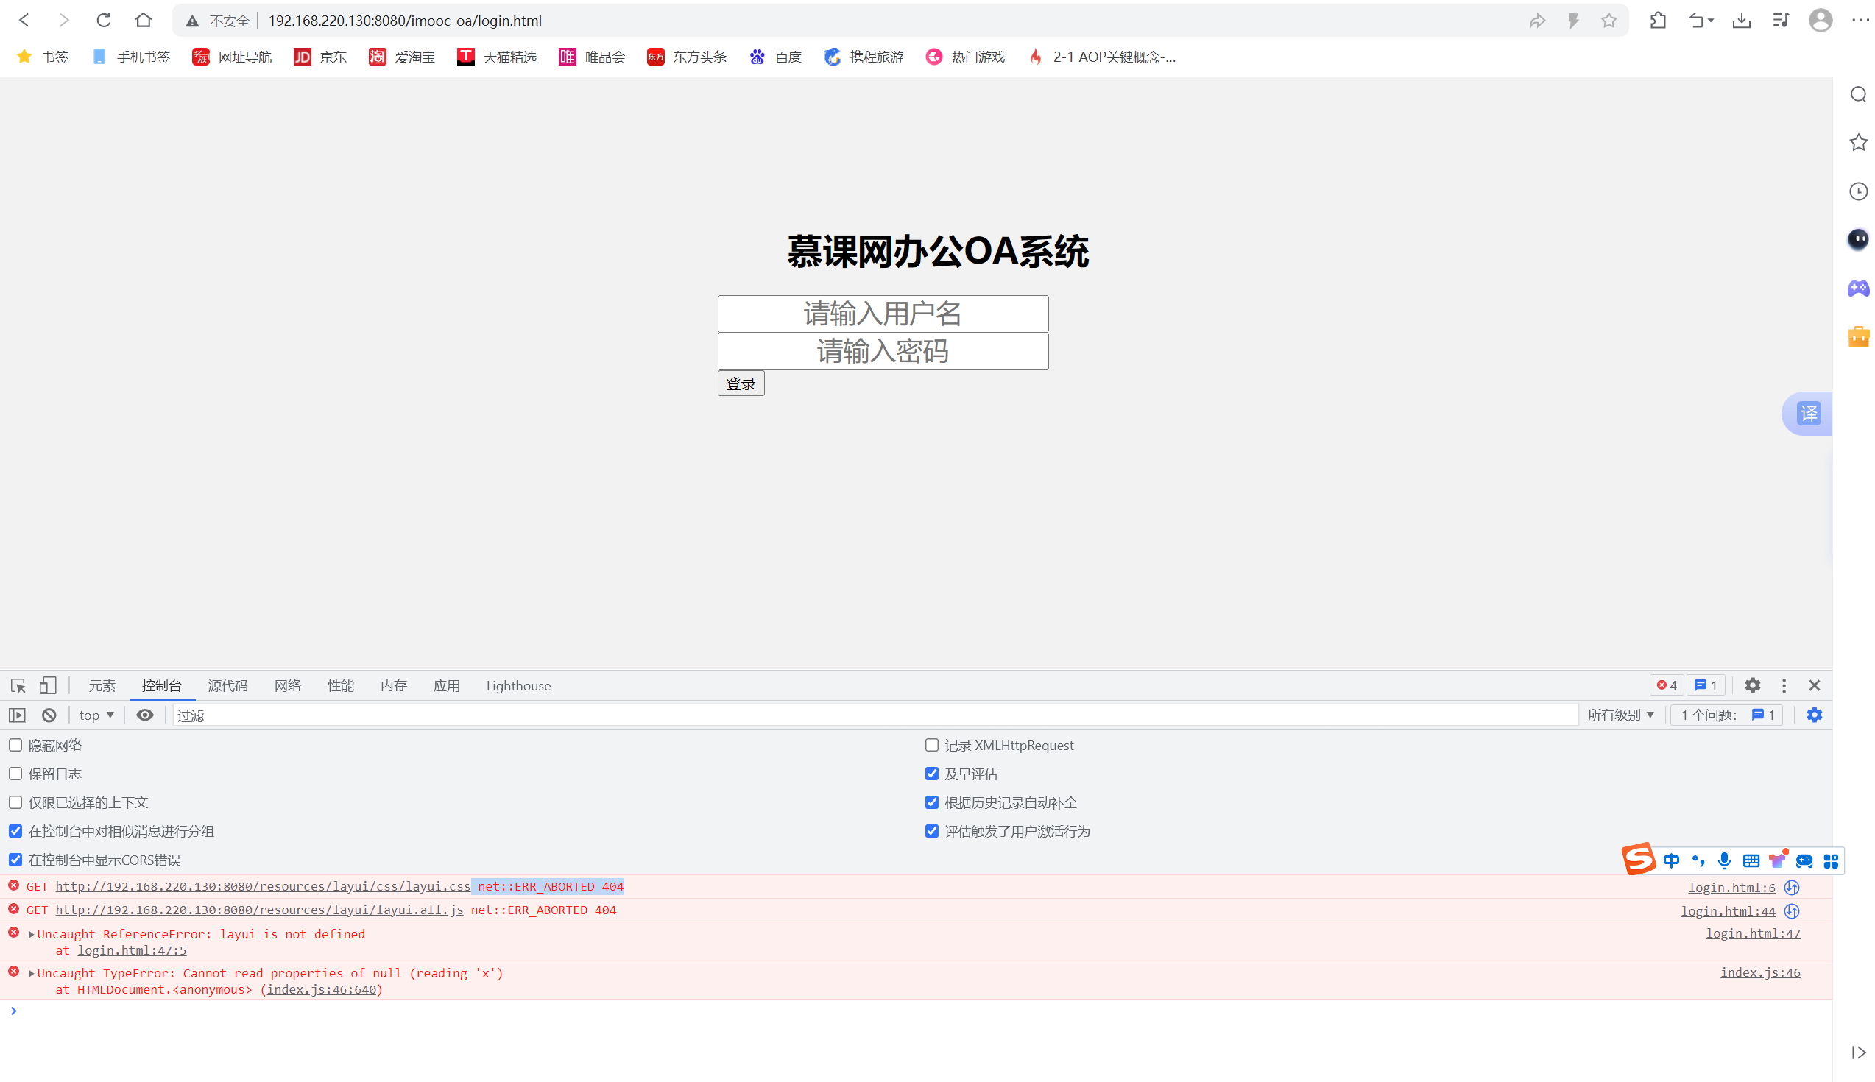Image resolution: width=1875 pixels, height=1082 pixels.
Task: Close the DevTools panel
Action: click(x=1814, y=685)
